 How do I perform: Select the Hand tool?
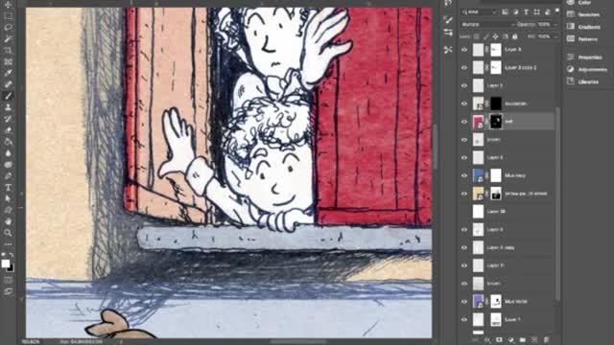8,221
